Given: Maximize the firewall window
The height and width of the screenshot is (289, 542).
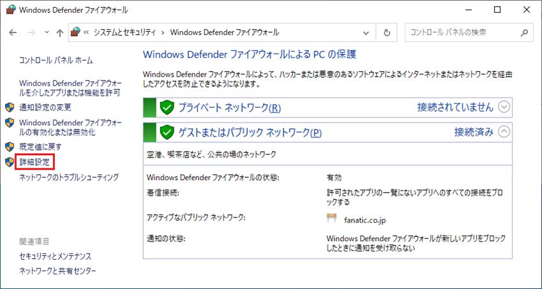Looking at the screenshot, I should pyautogui.click(x=497, y=10).
